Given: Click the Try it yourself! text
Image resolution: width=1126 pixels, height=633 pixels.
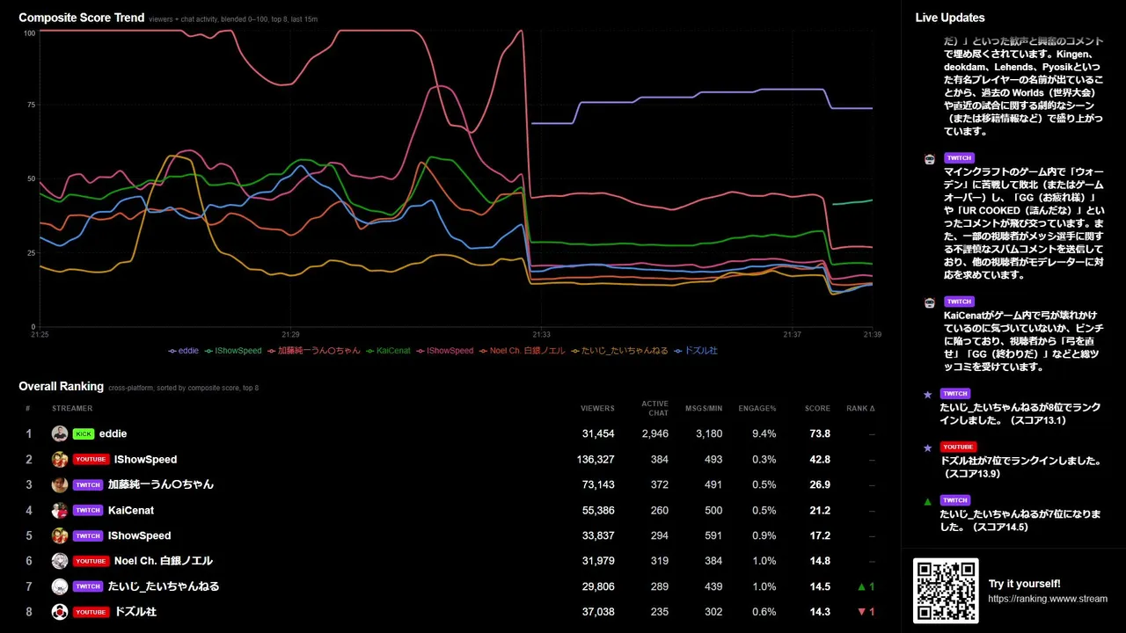Looking at the screenshot, I should (x=1025, y=584).
